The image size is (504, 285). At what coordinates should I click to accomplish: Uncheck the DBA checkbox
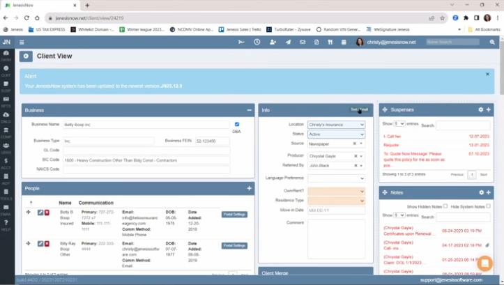pyautogui.click(x=237, y=125)
